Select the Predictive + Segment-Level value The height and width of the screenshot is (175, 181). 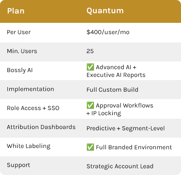[x=126, y=128]
